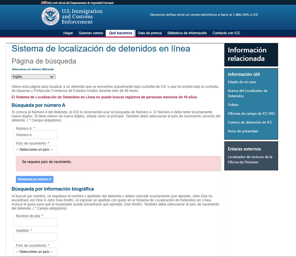Select the Qué hacemos tab
This screenshot has height=257, width=296.
pos(120,33)
